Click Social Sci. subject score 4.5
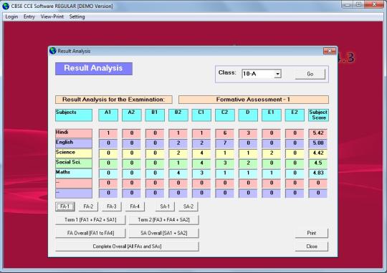This screenshot has height=273, width=387. [x=318, y=163]
